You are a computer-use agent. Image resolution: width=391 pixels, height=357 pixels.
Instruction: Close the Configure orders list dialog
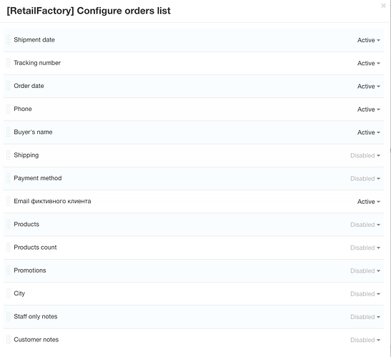[x=383, y=6]
